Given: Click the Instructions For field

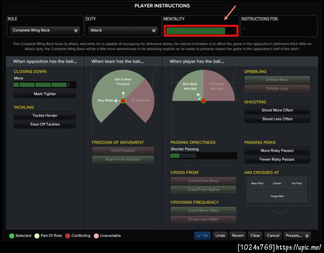Looking at the screenshot, I should coord(279,29).
